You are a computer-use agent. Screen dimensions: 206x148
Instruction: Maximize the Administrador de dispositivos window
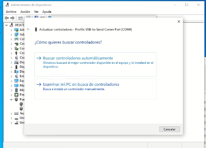click(x=186, y=5)
